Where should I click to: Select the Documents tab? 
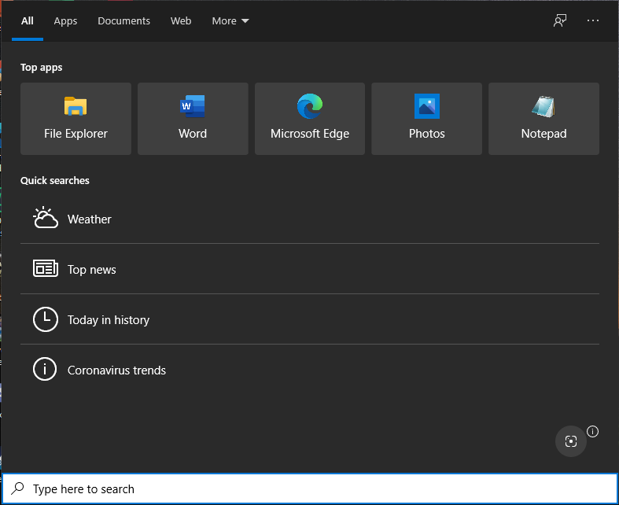124,21
